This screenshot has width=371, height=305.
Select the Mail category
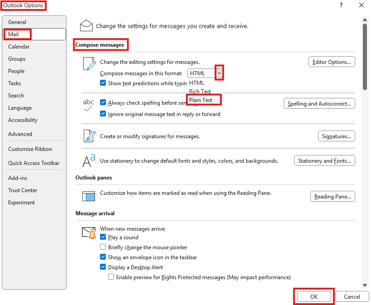[x=34, y=34]
